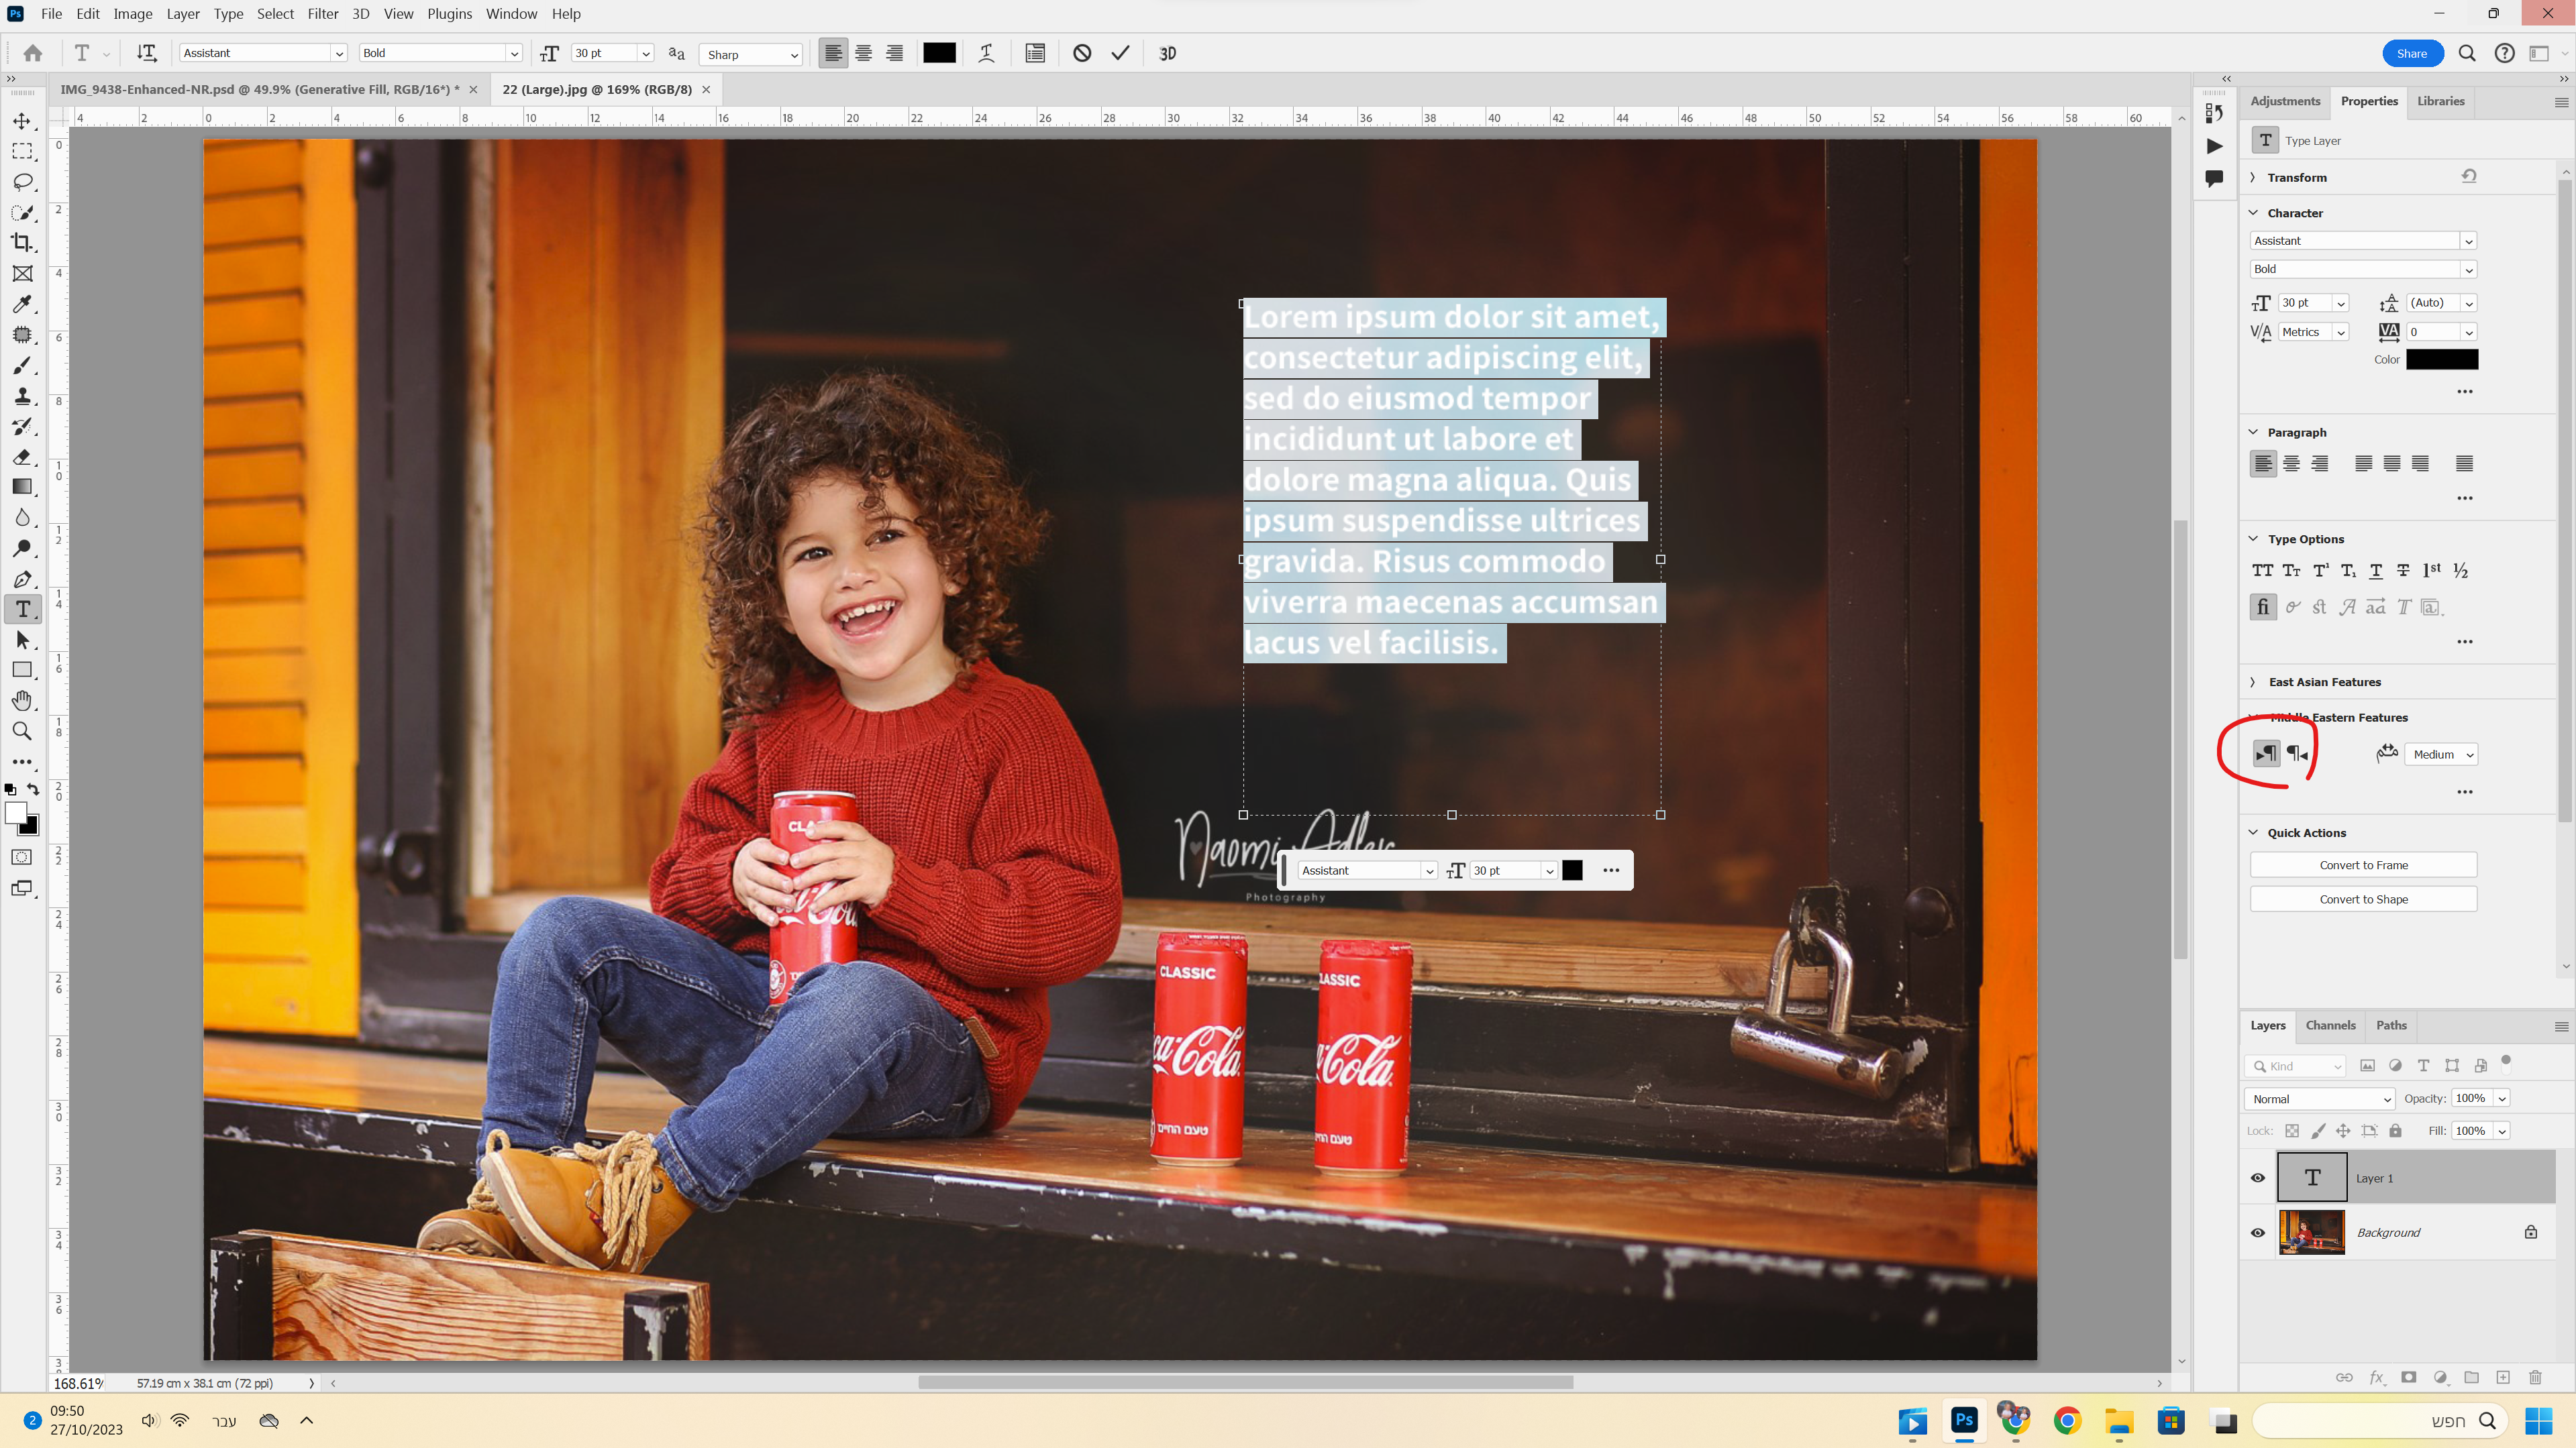Select the Eyedropper tool

(22, 304)
